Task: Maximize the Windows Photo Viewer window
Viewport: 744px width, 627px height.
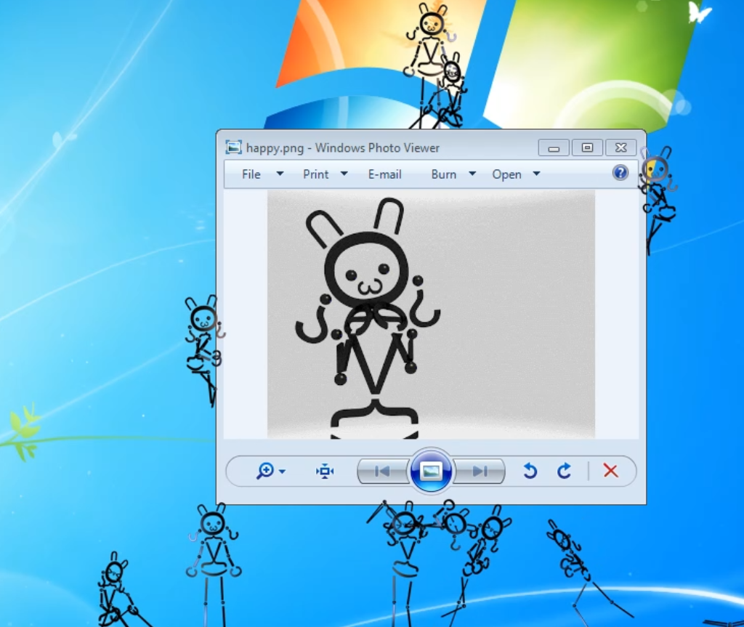Action: pyautogui.click(x=587, y=148)
